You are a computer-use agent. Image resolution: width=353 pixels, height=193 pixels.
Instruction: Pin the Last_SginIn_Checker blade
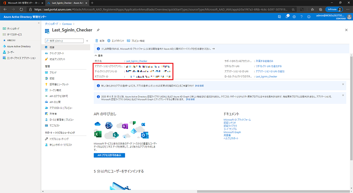98,30
